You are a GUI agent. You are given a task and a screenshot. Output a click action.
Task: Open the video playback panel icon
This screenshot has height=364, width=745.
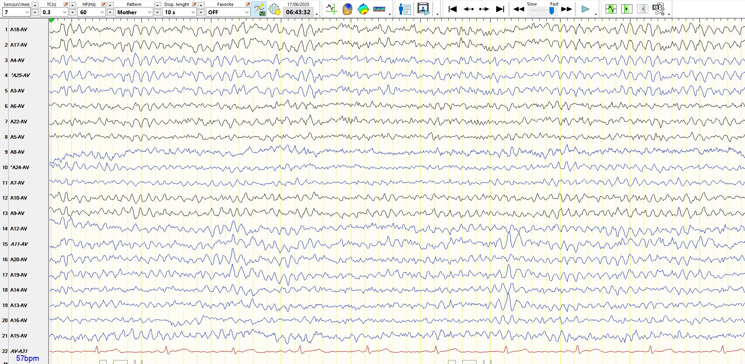tap(423, 9)
